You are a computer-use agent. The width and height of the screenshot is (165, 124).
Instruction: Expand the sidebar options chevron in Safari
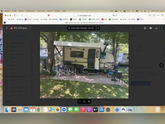(19, 15)
